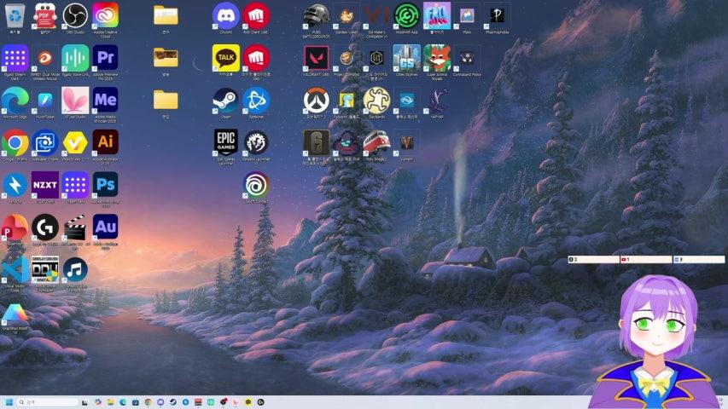Image resolution: width=728 pixels, height=409 pixels.
Task: Select the Adobe Illustrator icon
Action: tap(106, 142)
